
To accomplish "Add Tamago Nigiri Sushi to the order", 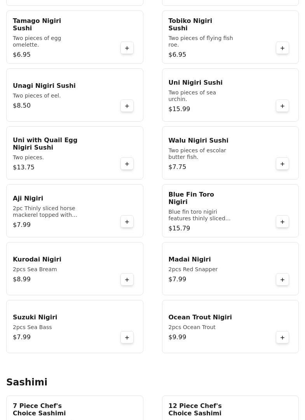I will 127,48.
